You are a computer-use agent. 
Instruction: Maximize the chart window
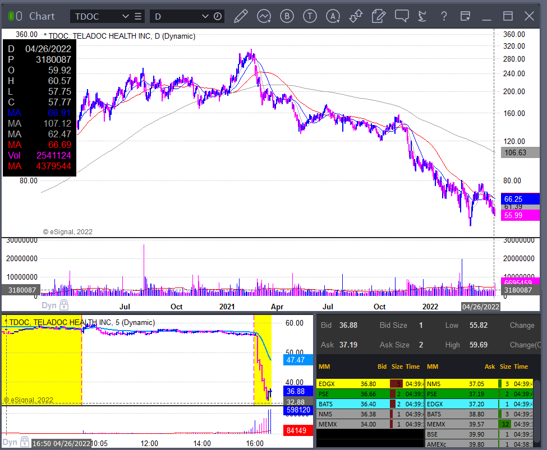point(508,16)
